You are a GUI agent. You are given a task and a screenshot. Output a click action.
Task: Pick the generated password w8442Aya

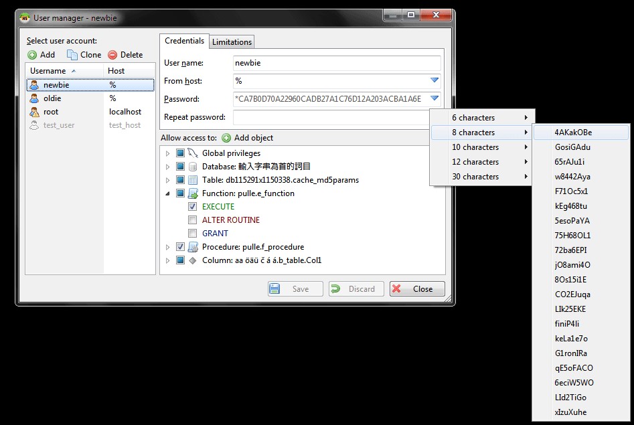pyautogui.click(x=581, y=177)
